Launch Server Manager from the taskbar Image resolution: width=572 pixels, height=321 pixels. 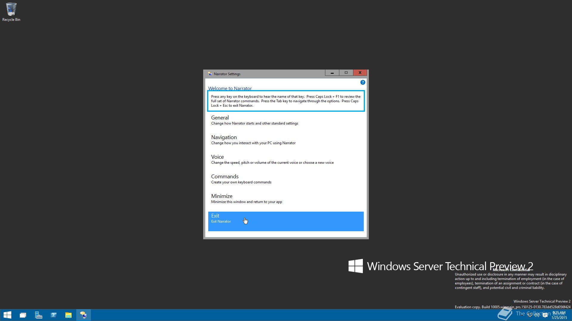tap(38, 315)
